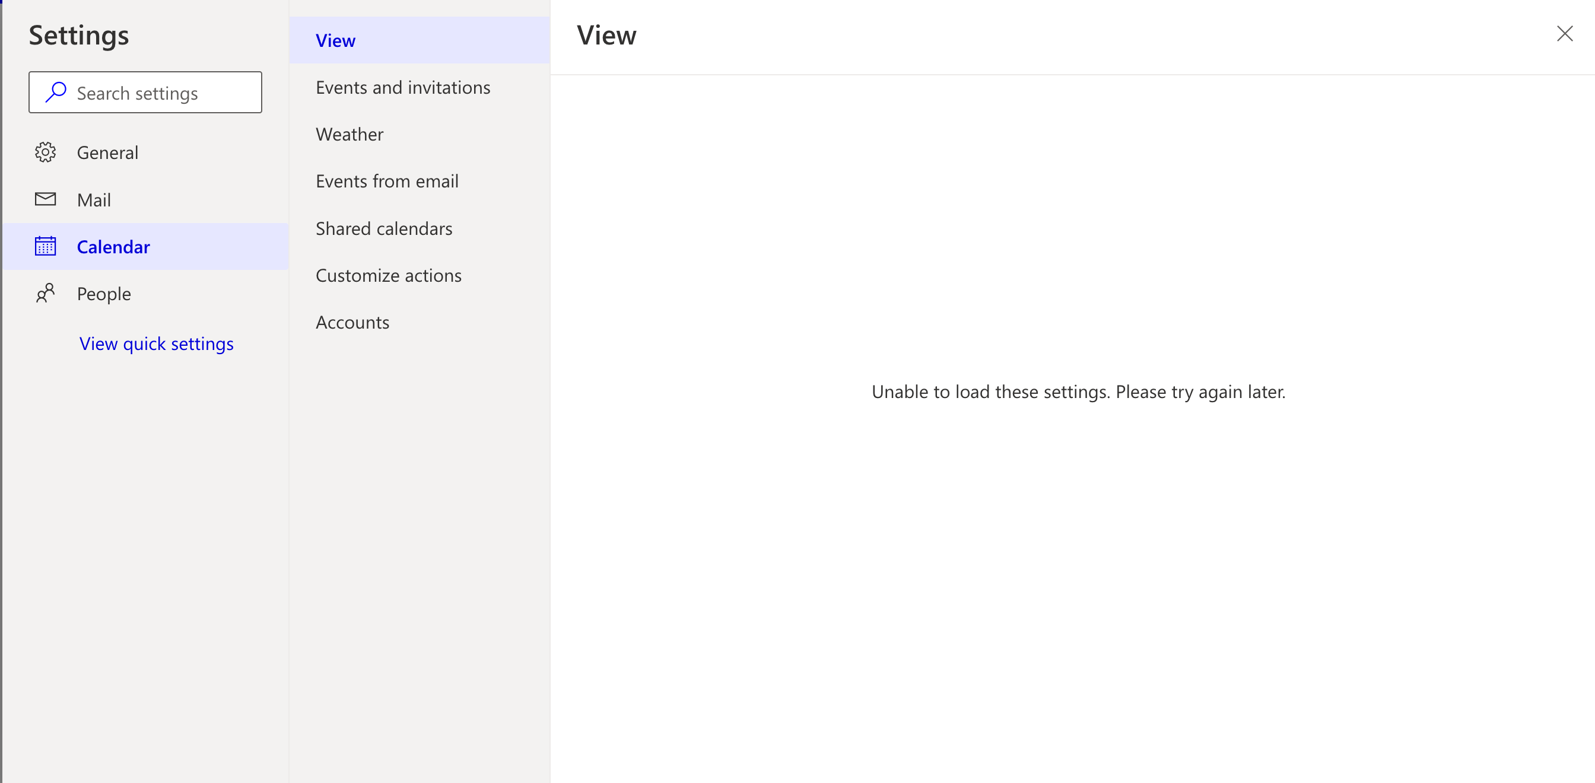Open the Weather settings page
The width and height of the screenshot is (1595, 783).
click(349, 133)
